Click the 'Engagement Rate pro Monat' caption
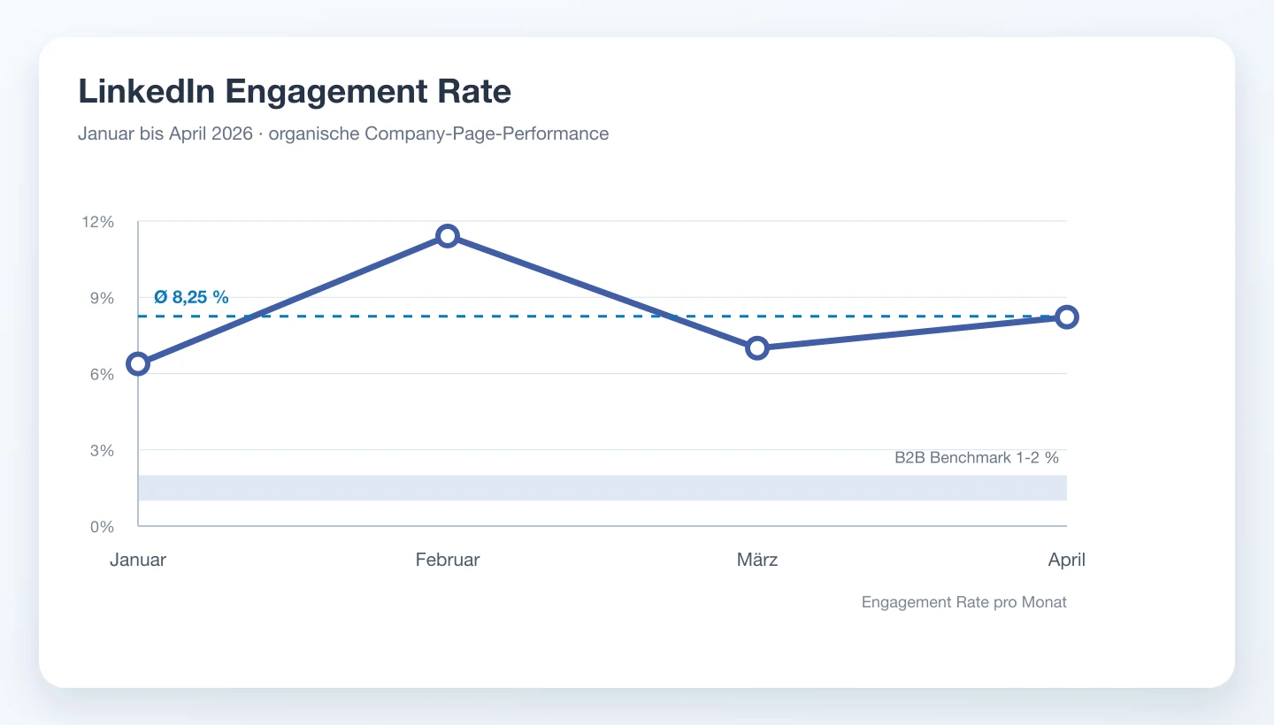This screenshot has height=725, width=1274. click(964, 602)
